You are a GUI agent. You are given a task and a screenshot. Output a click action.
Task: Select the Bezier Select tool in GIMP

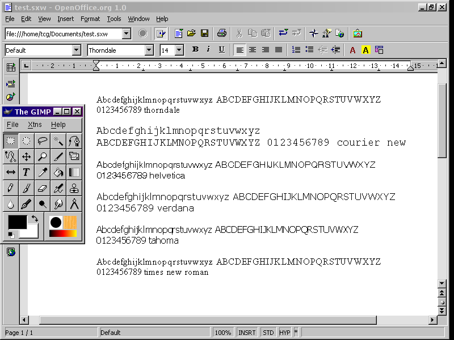[74, 141]
